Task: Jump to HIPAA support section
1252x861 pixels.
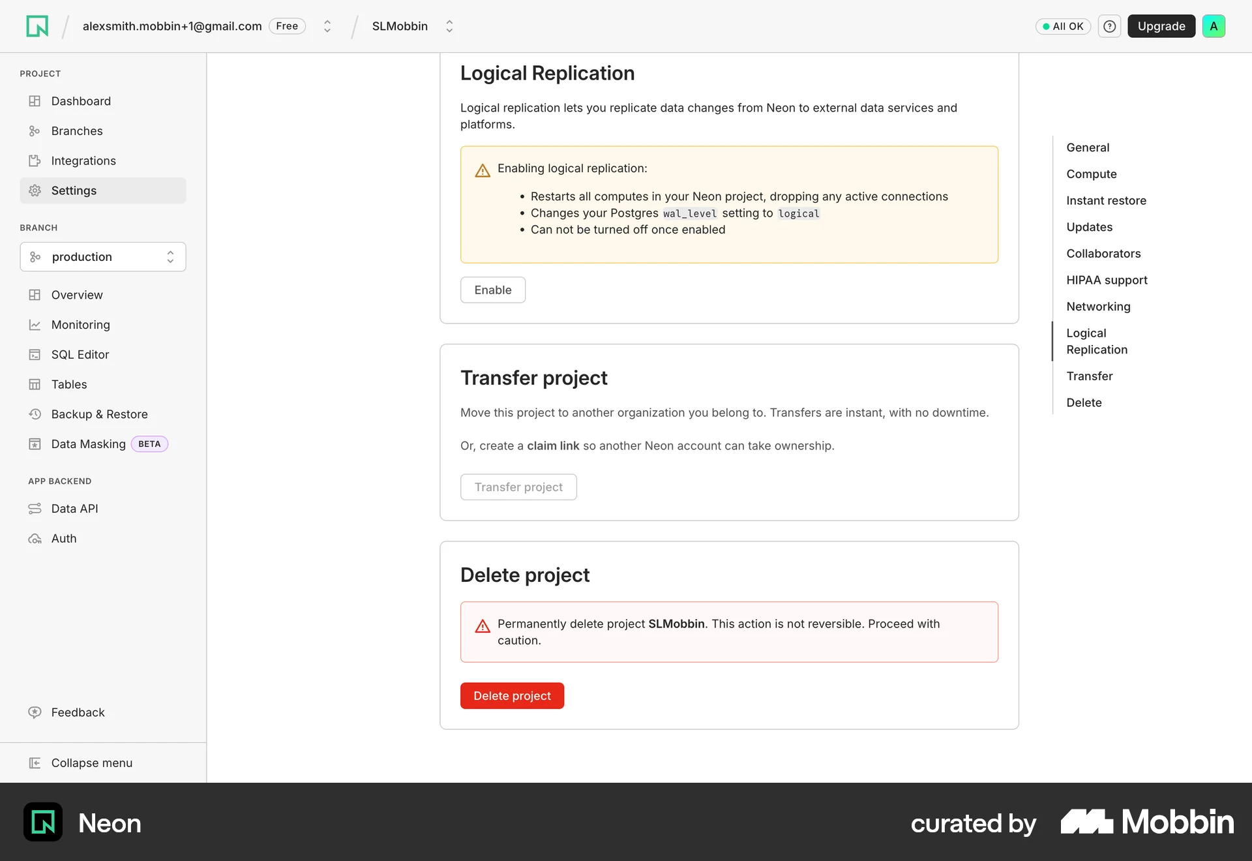Action: point(1107,280)
